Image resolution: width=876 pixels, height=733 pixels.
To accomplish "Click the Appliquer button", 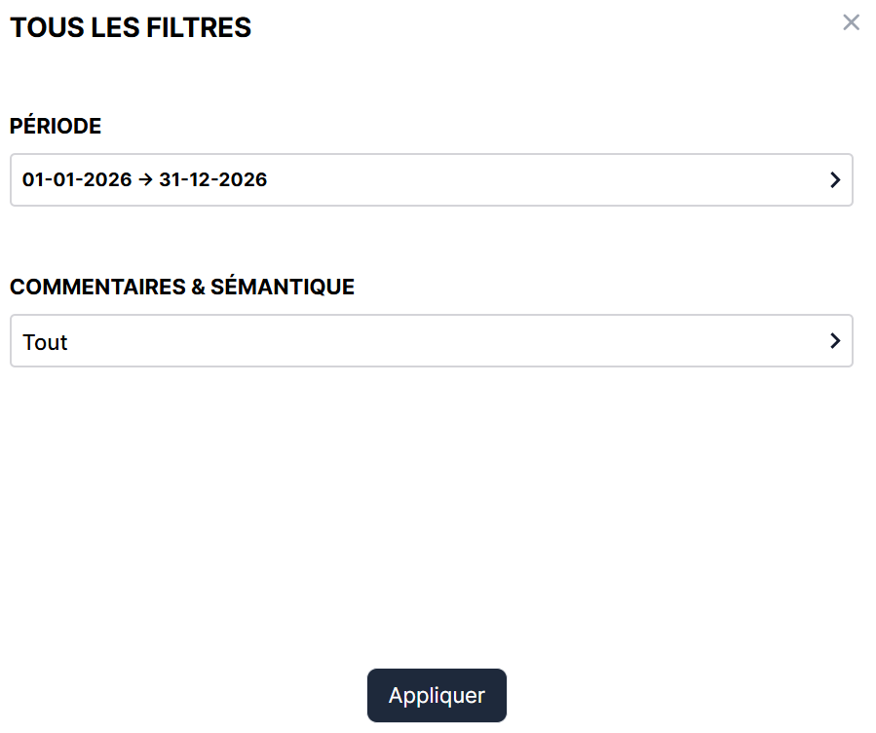I will [x=437, y=696].
